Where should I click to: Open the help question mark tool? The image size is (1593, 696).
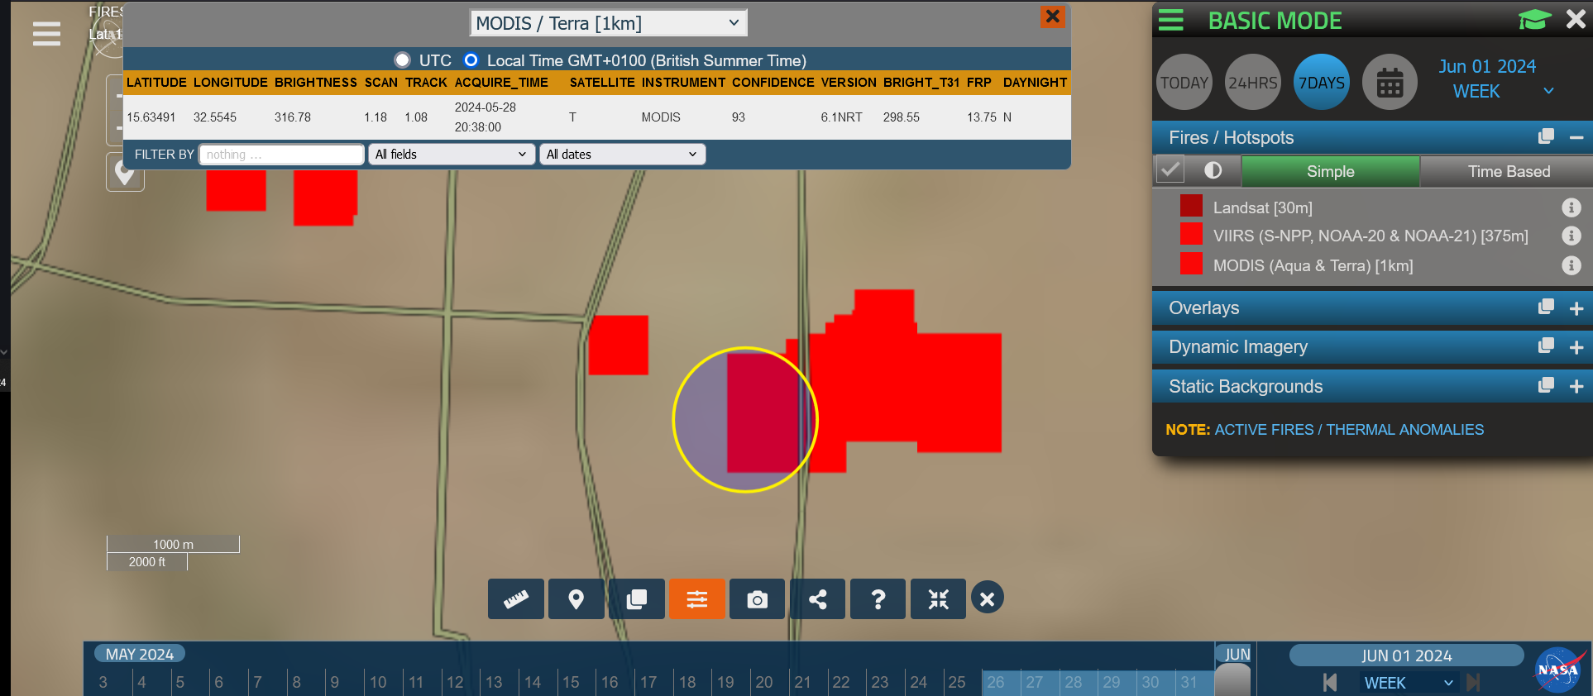[x=878, y=599]
